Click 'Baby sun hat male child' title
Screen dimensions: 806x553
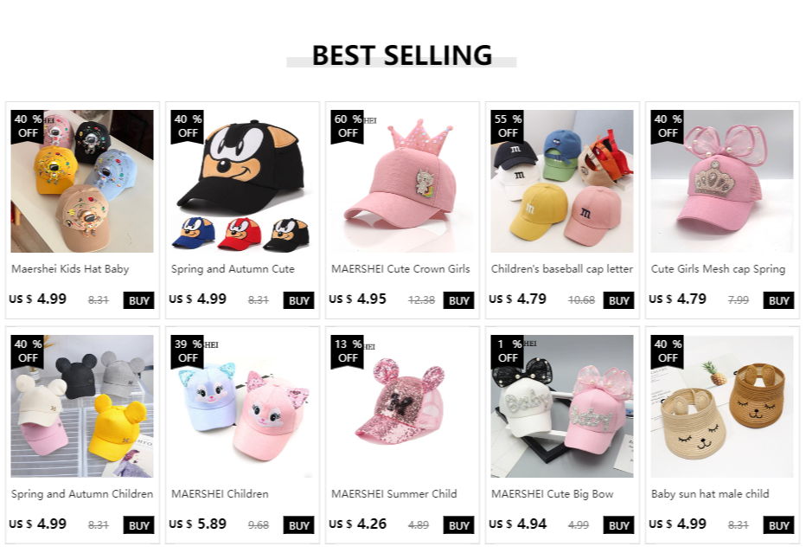click(710, 494)
